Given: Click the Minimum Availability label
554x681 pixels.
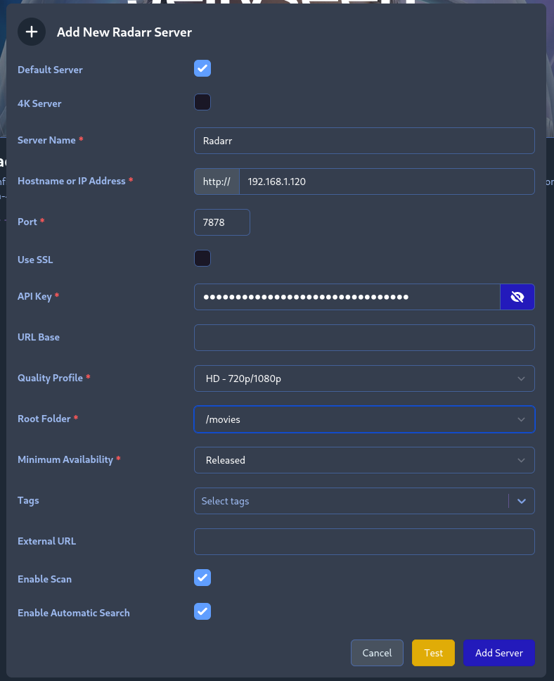Looking at the screenshot, I should click(65, 459).
